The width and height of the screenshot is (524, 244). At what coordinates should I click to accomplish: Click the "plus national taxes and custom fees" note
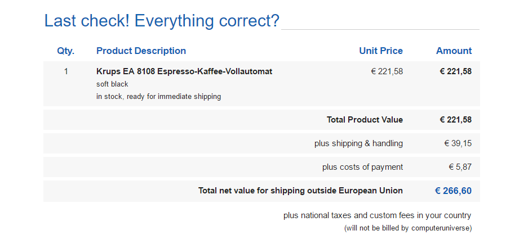(377, 215)
